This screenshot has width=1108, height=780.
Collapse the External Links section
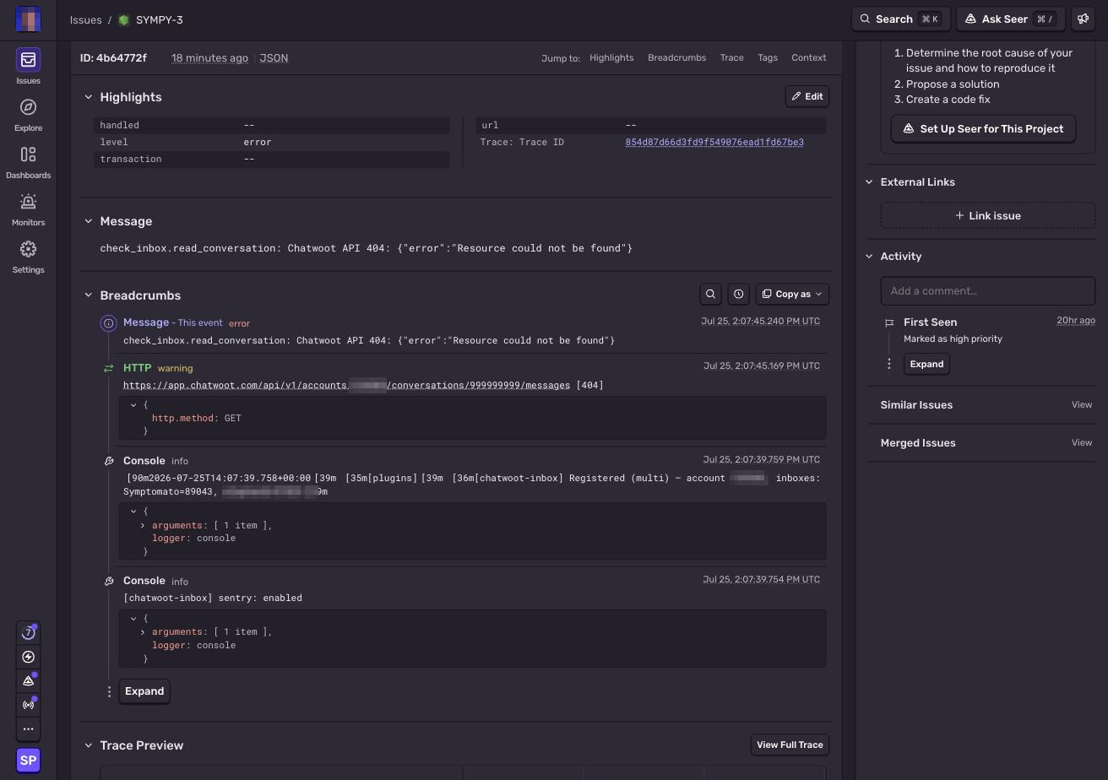pos(869,182)
